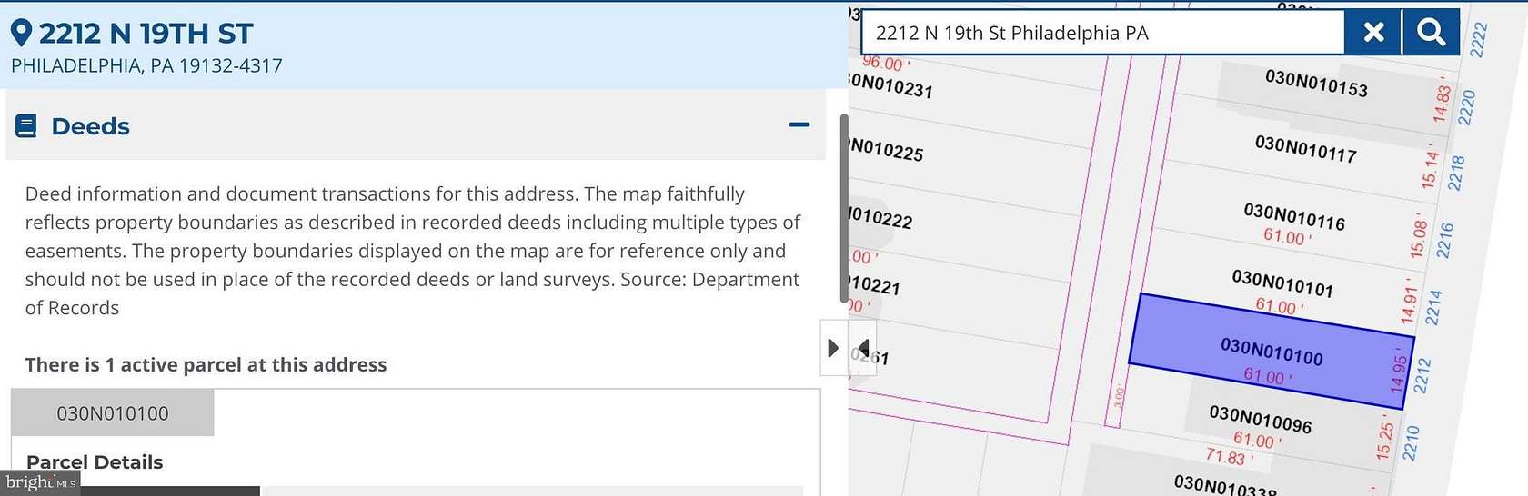Image resolution: width=1528 pixels, height=496 pixels.
Task: Collapse the Deeds section using minus icon
Action: pyautogui.click(x=799, y=125)
